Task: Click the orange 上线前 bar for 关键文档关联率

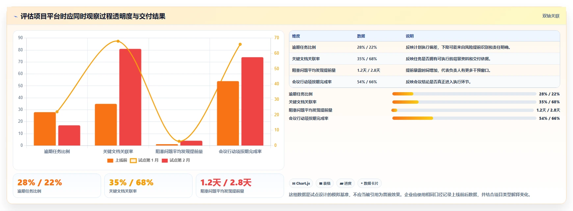Action: [x=106, y=125]
